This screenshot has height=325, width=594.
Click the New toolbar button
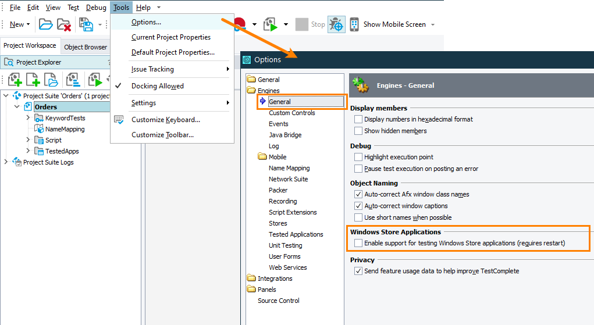coord(17,24)
